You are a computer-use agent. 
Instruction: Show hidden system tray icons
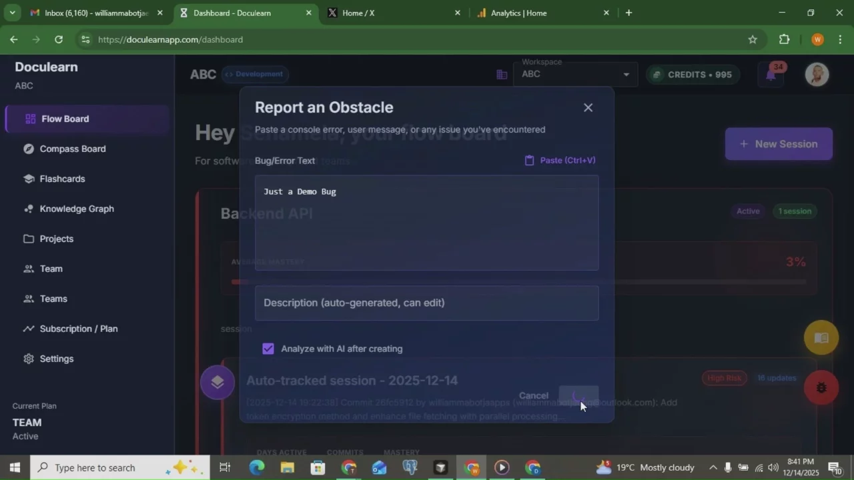pos(713,467)
